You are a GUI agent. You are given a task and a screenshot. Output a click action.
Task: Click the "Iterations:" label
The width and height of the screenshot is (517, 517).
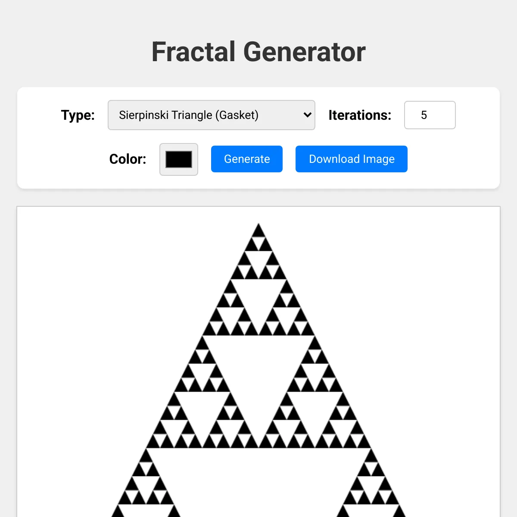click(360, 115)
